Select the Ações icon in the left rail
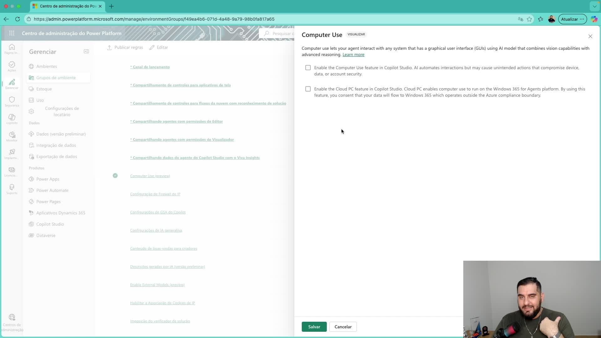The image size is (601, 338). coord(12,66)
